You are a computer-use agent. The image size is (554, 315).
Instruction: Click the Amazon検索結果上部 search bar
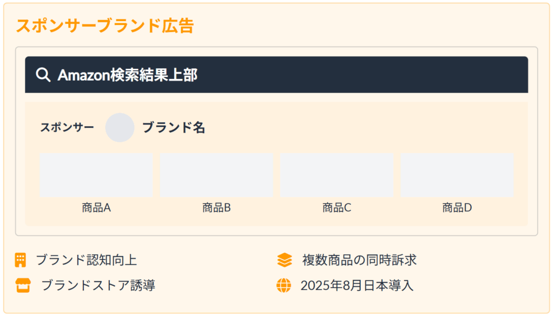pyautogui.click(x=276, y=75)
